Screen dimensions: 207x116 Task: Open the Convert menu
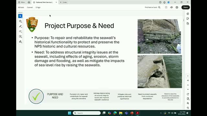(30, 7)
